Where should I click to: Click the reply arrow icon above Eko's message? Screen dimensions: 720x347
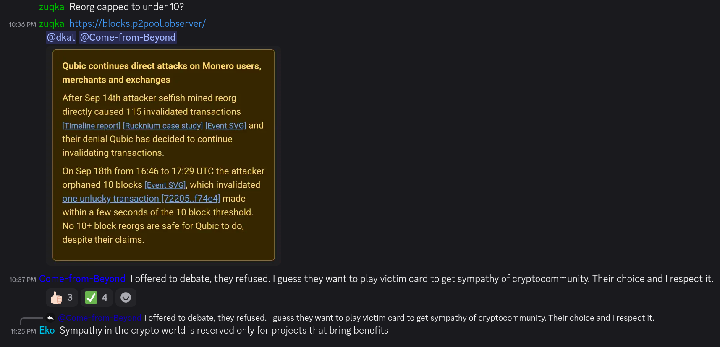pos(50,318)
